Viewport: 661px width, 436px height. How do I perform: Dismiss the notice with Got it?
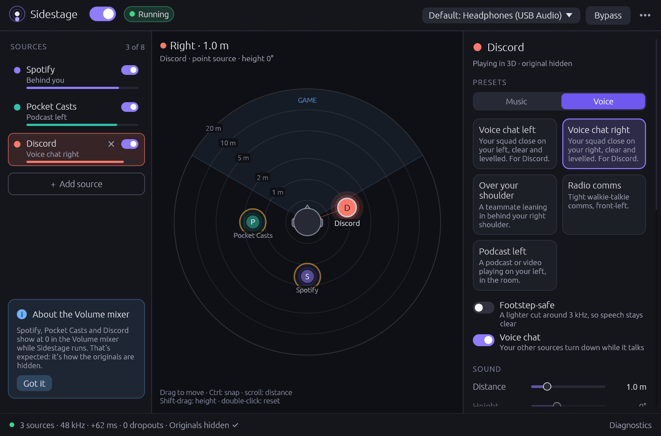pos(34,384)
